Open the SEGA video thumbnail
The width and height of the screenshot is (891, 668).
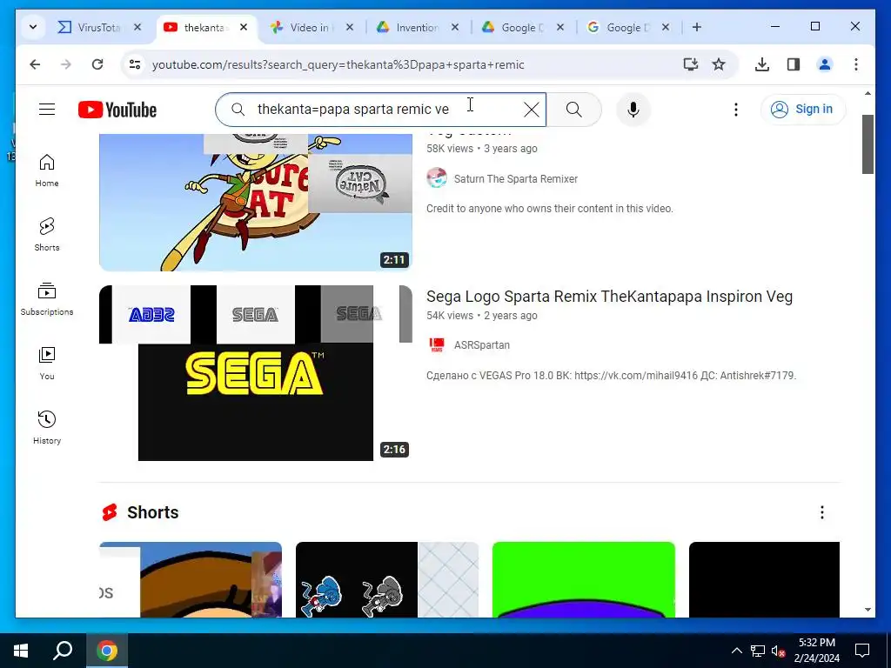coord(255,372)
